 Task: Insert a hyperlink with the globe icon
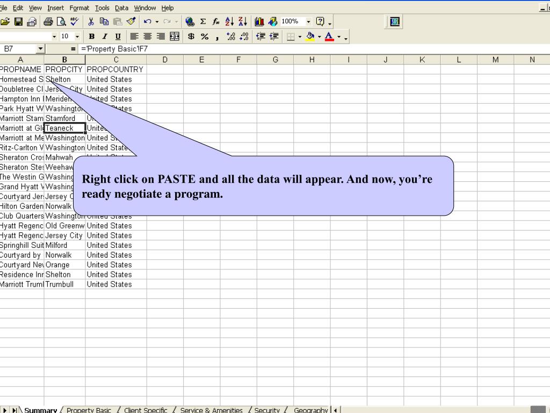click(190, 22)
